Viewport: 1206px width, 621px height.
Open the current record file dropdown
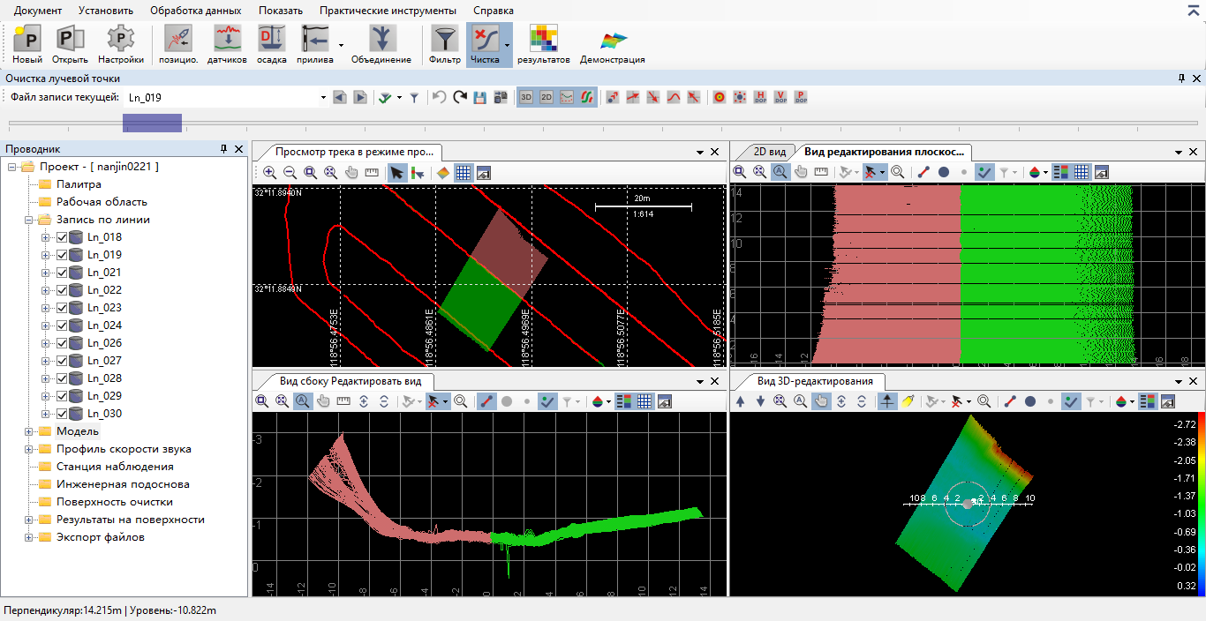point(323,97)
